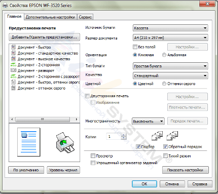The image size is (218, 194).
Task: Select 'Книжная' portrait orientation
Action: 135,55
